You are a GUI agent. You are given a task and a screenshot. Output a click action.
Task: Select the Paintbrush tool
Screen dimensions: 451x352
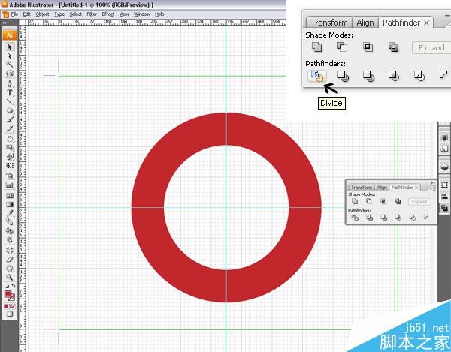(10, 120)
